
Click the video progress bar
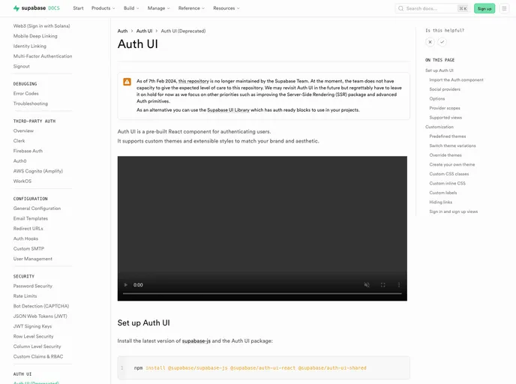tap(262, 293)
